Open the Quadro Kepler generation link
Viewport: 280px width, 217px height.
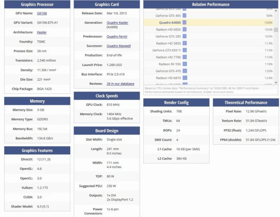click(x=117, y=23)
